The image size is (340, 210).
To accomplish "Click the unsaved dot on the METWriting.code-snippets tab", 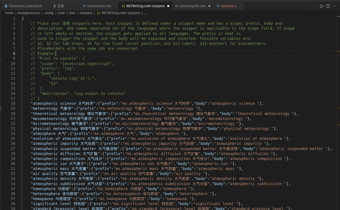I will point(169,6).
